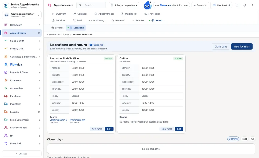Click the Check in button
The height and width of the screenshot is (158, 259).
(x=200, y=5)
